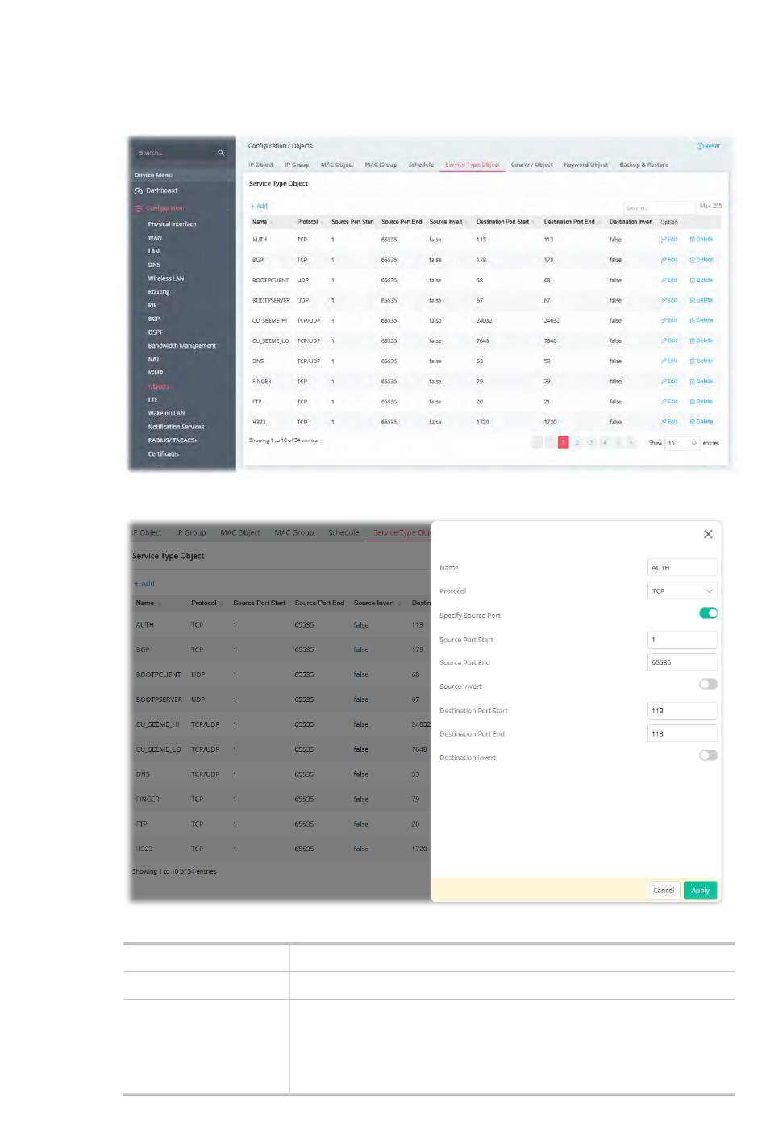Edit the DNS service entry
The height and width of the screenshot is (1127, 766).
tap(669, 361)
